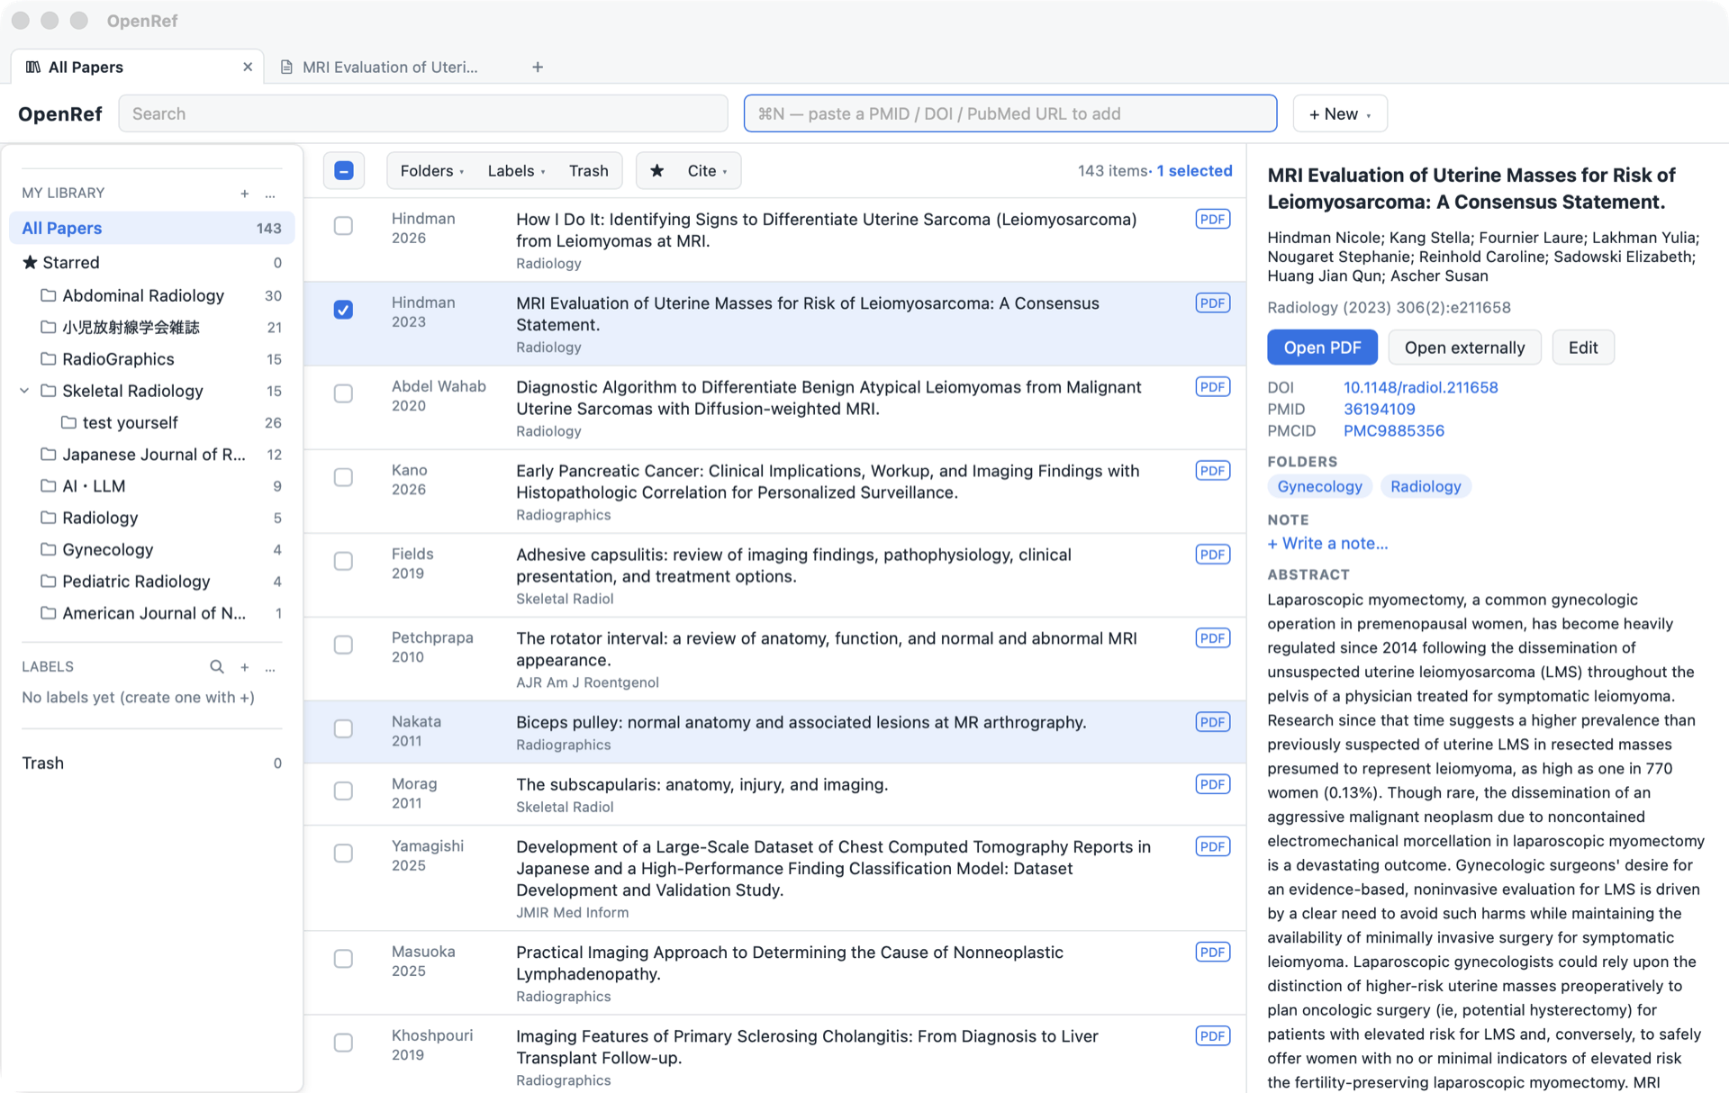Create a new label with the plus icon
The image size is (1729, 1093).
point(244,667)
